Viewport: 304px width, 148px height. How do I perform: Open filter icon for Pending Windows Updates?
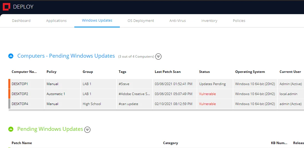pyautogui.click(x=87, y=129)
